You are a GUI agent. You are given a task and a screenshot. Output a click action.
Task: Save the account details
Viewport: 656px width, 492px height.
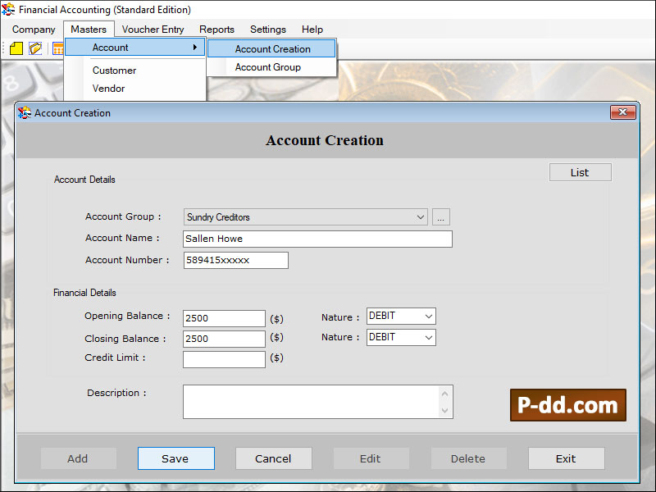coord(175,458)
